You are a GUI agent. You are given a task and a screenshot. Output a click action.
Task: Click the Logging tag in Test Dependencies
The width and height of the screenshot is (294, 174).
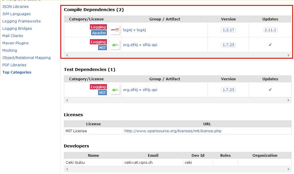[98, 87]
